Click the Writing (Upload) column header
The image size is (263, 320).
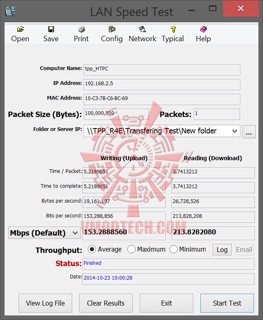coord(124,158)
